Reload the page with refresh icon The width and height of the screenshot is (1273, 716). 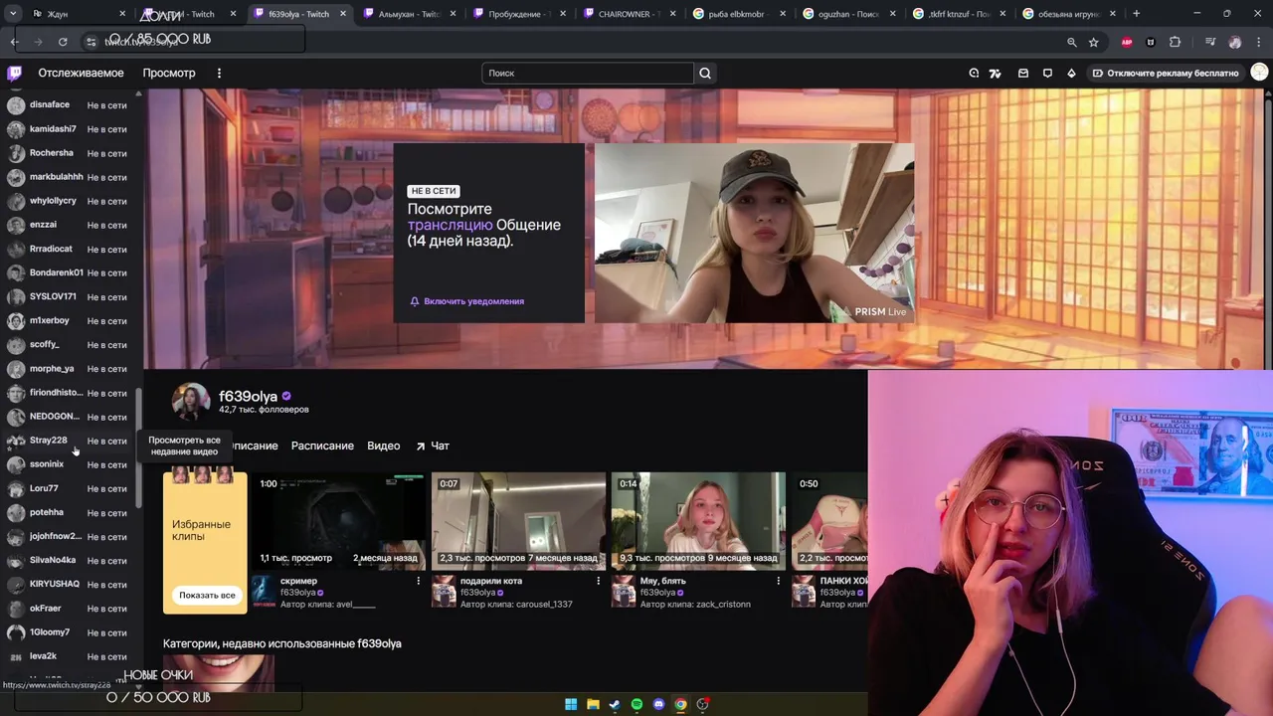point(63,42)
